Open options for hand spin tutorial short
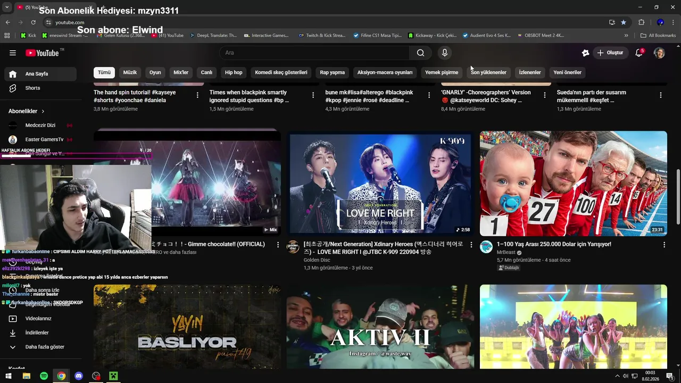 (x=197, y=95)
